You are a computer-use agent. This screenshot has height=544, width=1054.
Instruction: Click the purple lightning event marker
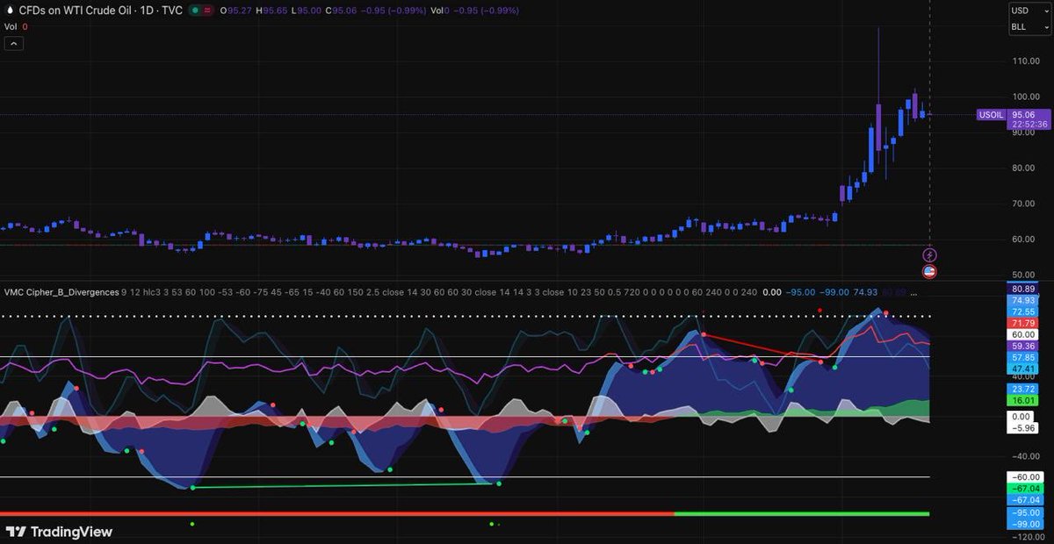click(x=930, y=254)
